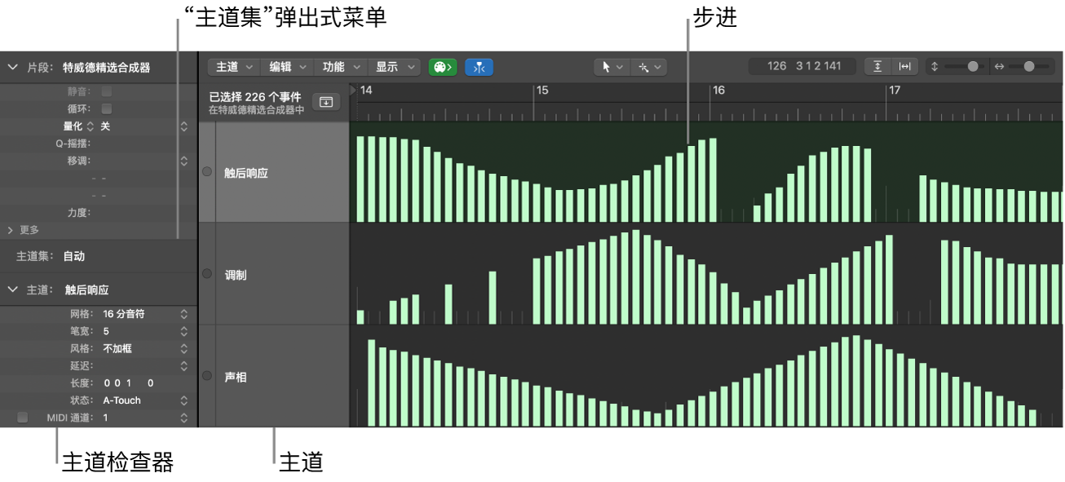
Task: Tick the MIDI 通道 checkbox
Action: 22,418
